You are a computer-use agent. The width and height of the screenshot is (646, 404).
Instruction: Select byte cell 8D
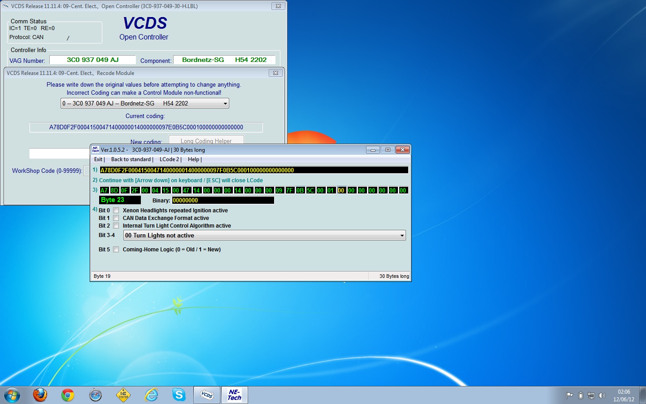click(x=114, y=190)
